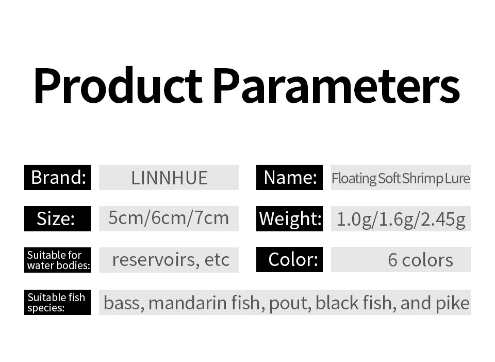The height and width of the screenshot is (362, 495).
Task: Click the "Floating Soft Shrimp Lure" name field
Action: (x=401, y=179)
